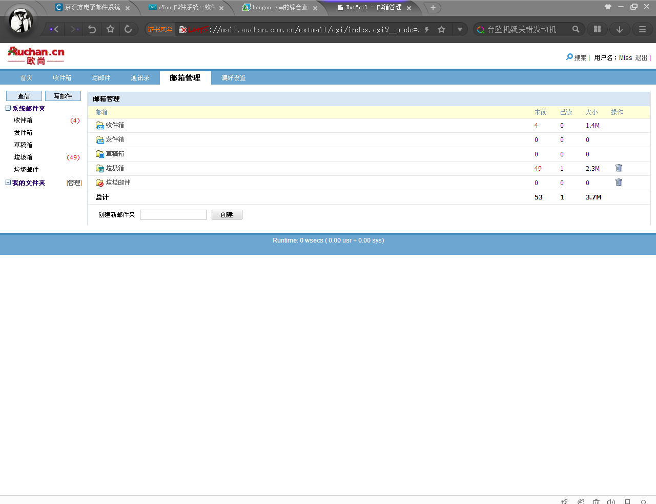Image resolution: width=656 pixels, height=504 pixels.
Task: Open the 通讯录 tab
Action: 140,78
